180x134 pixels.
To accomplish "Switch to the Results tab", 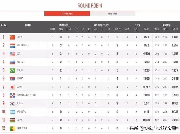I will coord(112,14).
